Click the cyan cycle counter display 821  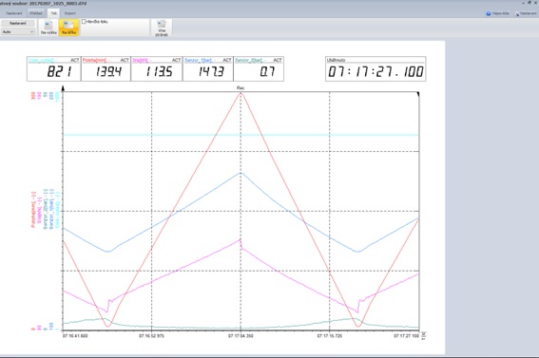coord(53,69)
